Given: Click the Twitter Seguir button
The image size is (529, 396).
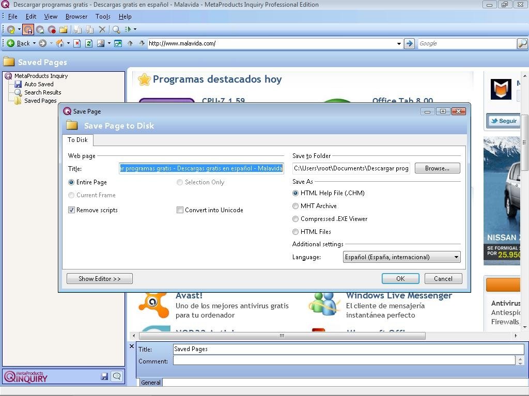Looking at the screenshot, I should click(504, 121).
